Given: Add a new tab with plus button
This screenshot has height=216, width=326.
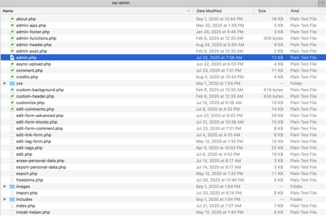Looking at the screenshot, I should (322, 3).
